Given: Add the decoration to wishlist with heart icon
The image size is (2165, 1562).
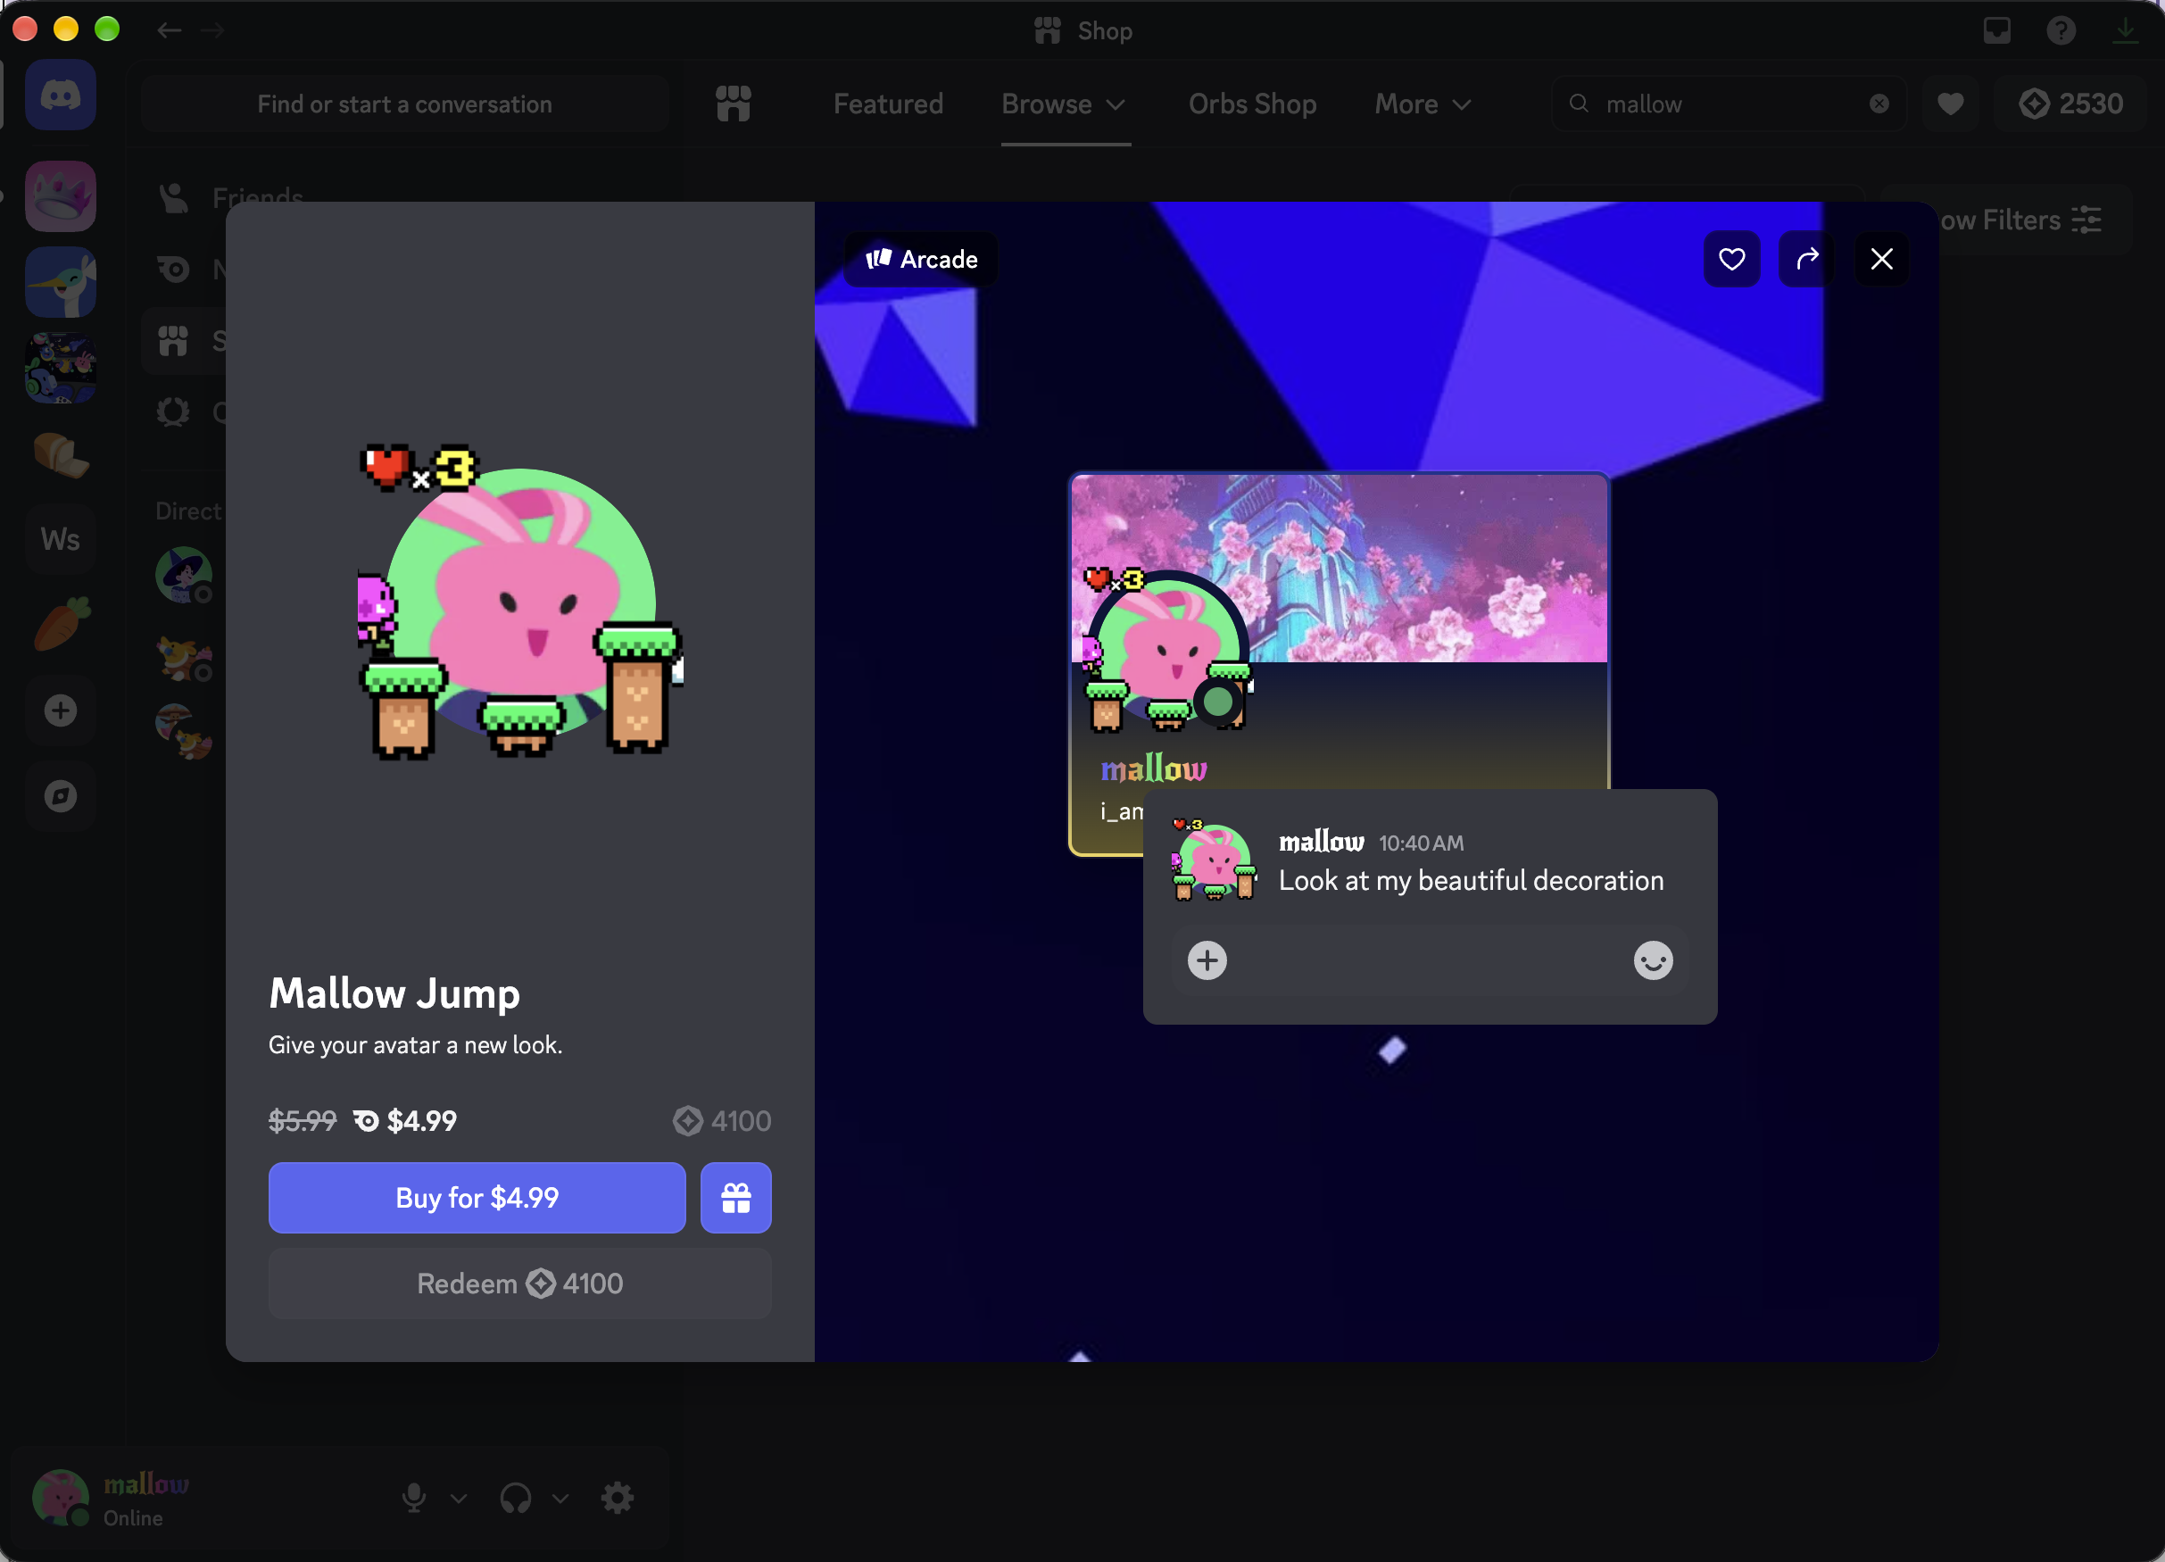Looking at the screenshot, I should click(1731, 259).
